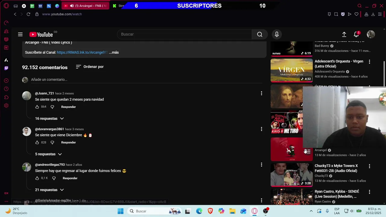Toggle the ad blocker shield icon
The image size is (386, 217).
[x=343, y=14]
